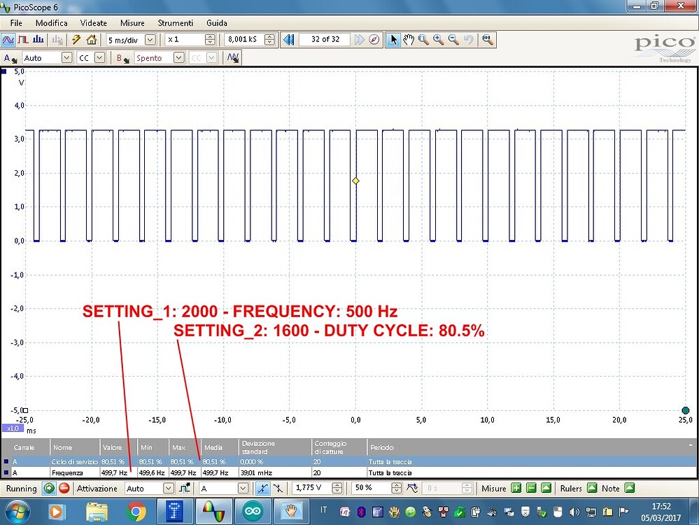Click the Zoom out magnifier icon
Screen dimensions: 699x525
point(451,40)
